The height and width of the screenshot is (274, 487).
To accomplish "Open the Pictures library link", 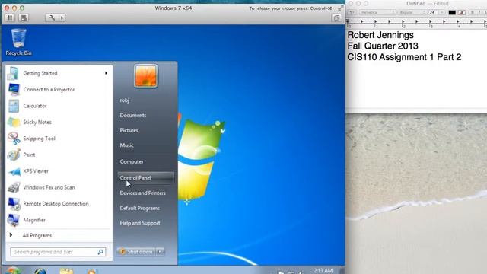I will [145, 130].
